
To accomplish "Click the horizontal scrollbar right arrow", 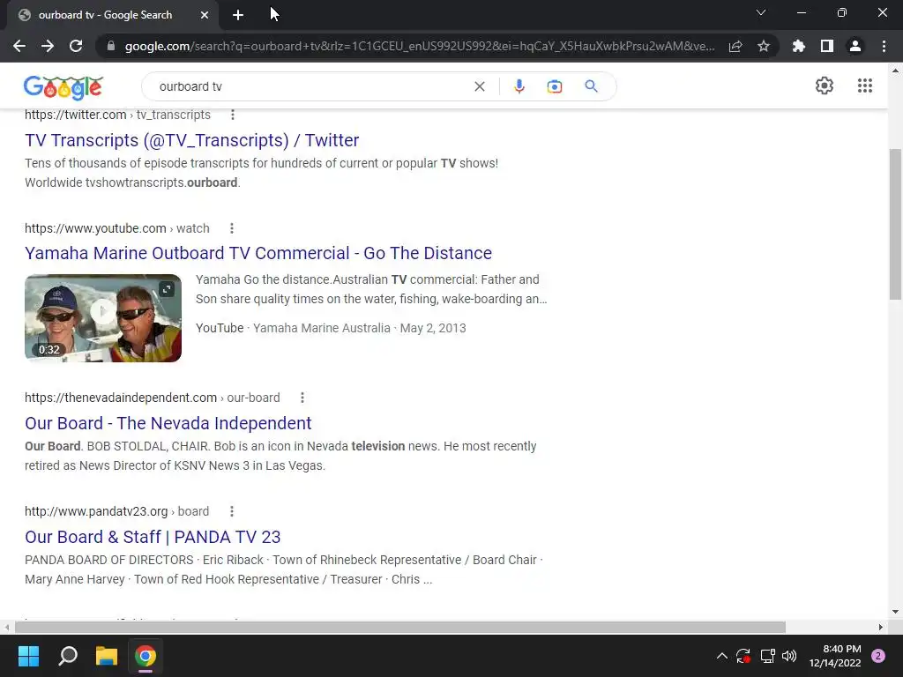I will tap(881, 627).
